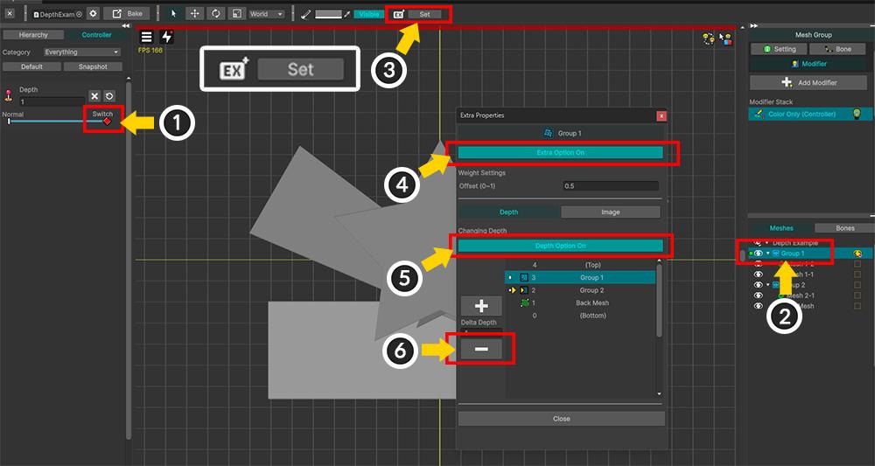Screen dimensions: 875x466
Task: Toggle Depth Option On button
Action: point(560,247)
